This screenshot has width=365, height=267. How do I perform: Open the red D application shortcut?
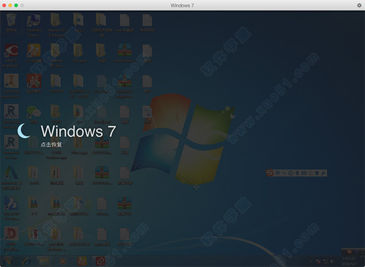(11, 238)
